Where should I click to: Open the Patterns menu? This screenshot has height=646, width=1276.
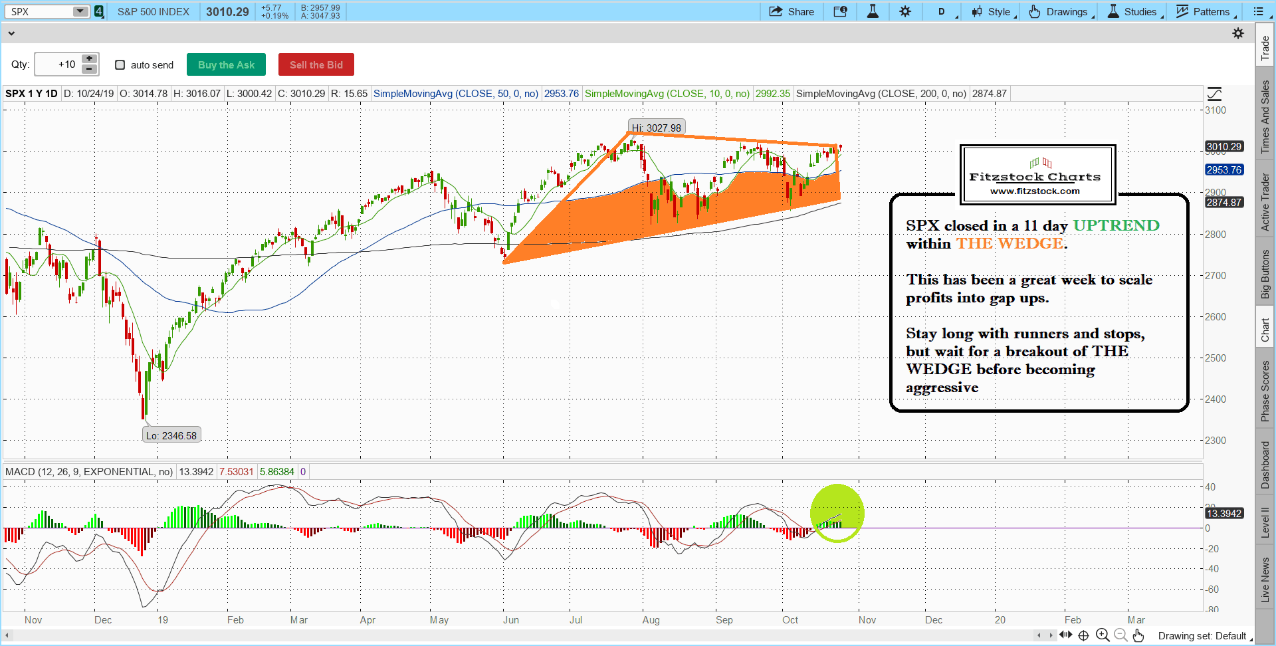(x=1206, y=11)
